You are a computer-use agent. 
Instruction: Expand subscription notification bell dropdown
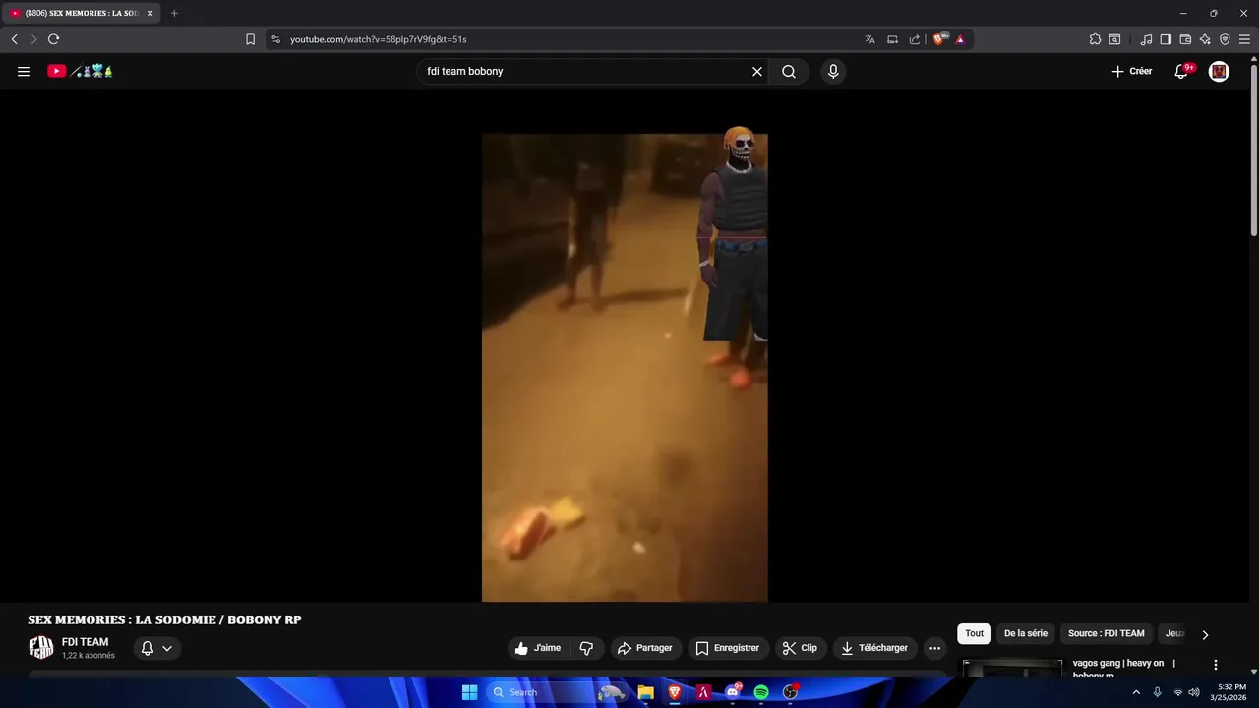coord(157,648)
